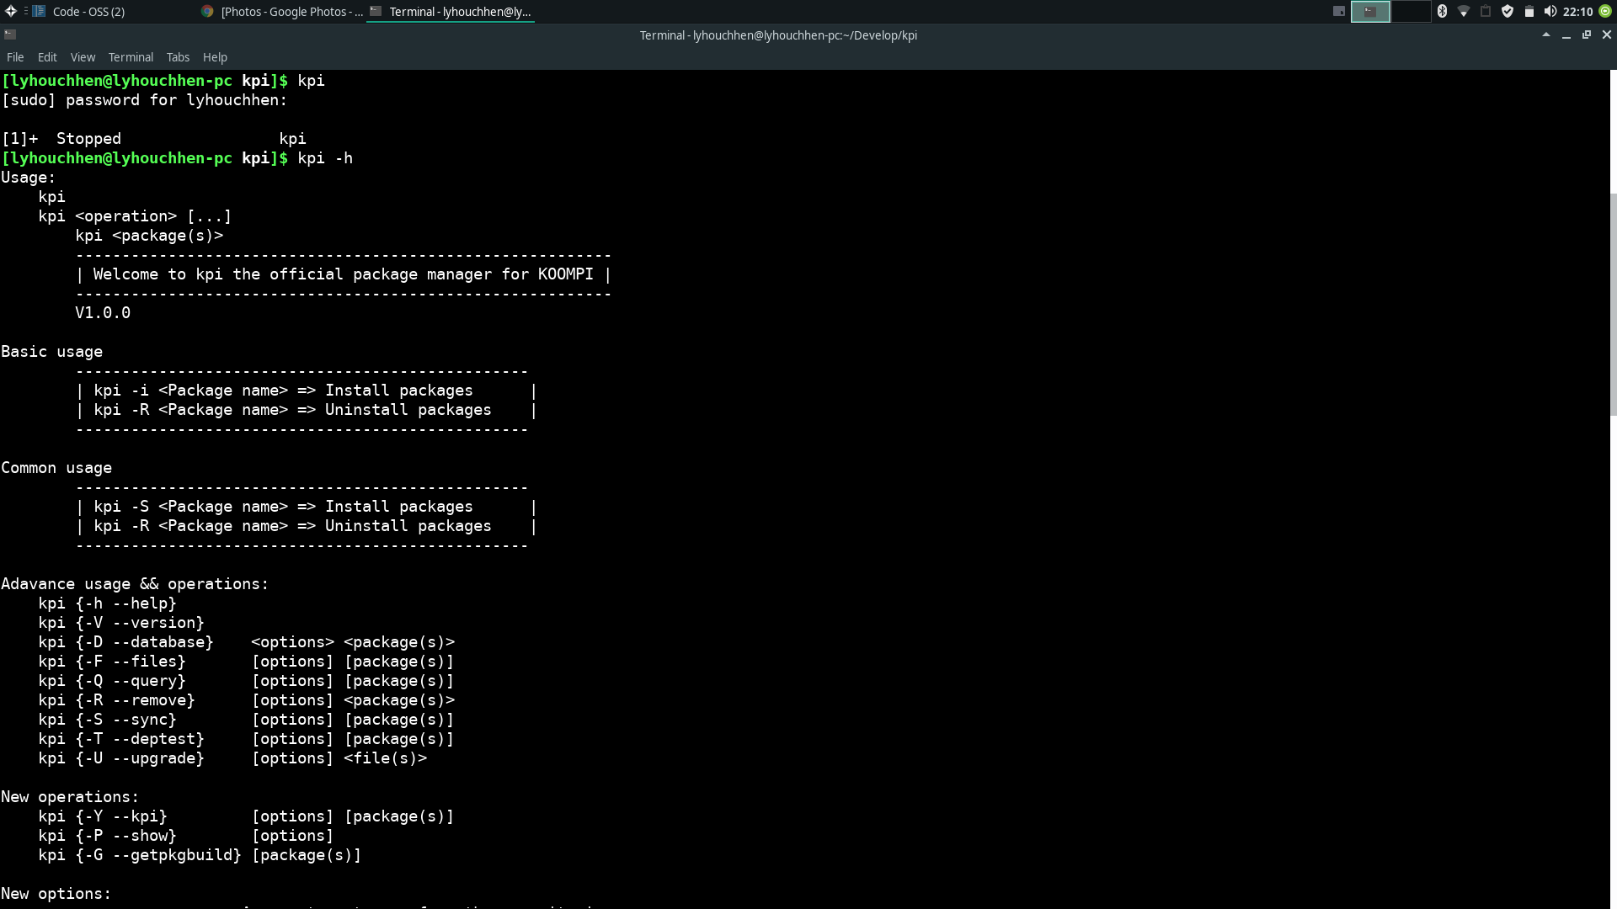The width and height of the screenshot is (1617, 909).
Task: Close the Terminal window
Action: [1607, 35]
